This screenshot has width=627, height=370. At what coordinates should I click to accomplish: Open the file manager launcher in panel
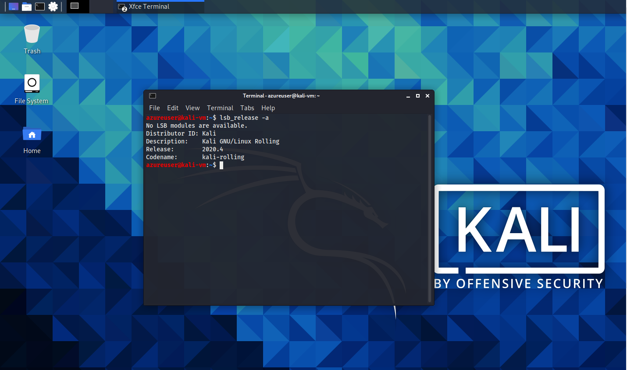[x=27, y=7]
